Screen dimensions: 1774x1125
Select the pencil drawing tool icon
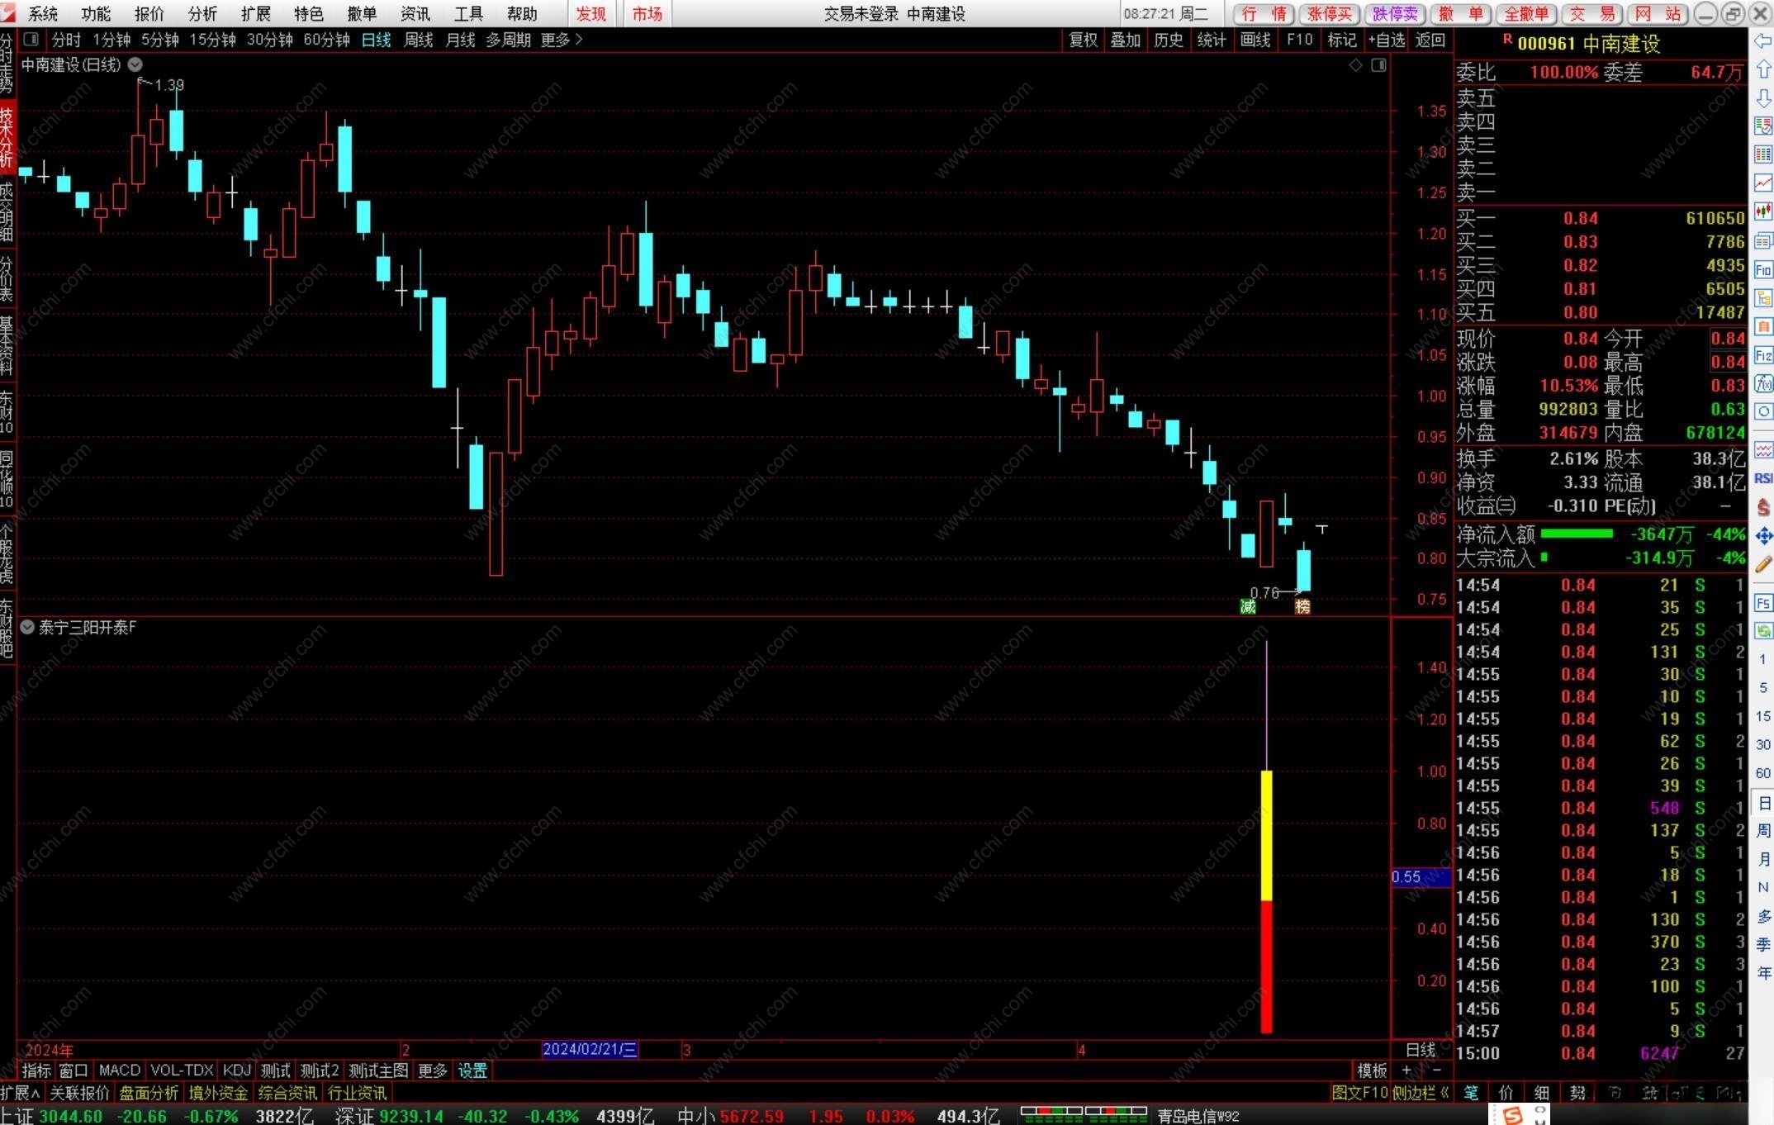(x=1763, y=564)
